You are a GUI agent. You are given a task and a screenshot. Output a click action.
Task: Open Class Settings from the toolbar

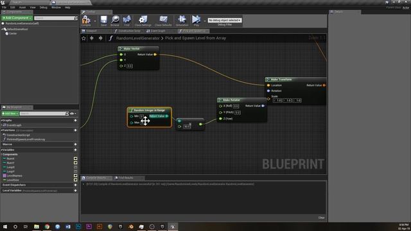pos(143,21)
